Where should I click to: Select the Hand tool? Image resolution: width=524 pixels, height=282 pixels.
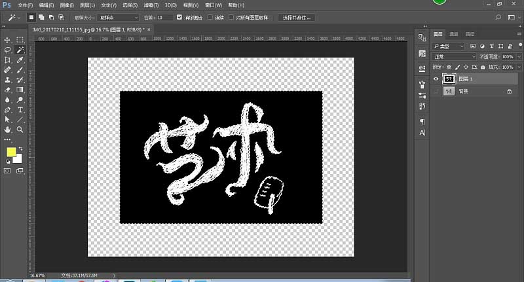pyautogui.click(x=7, y=130)
